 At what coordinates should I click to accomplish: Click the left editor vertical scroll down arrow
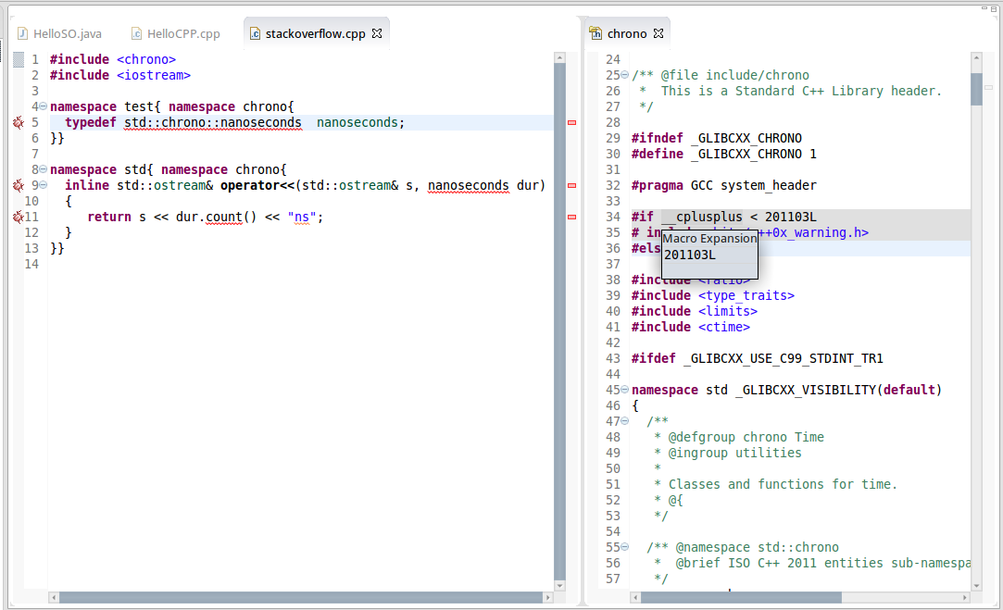[x=559, y=585]
